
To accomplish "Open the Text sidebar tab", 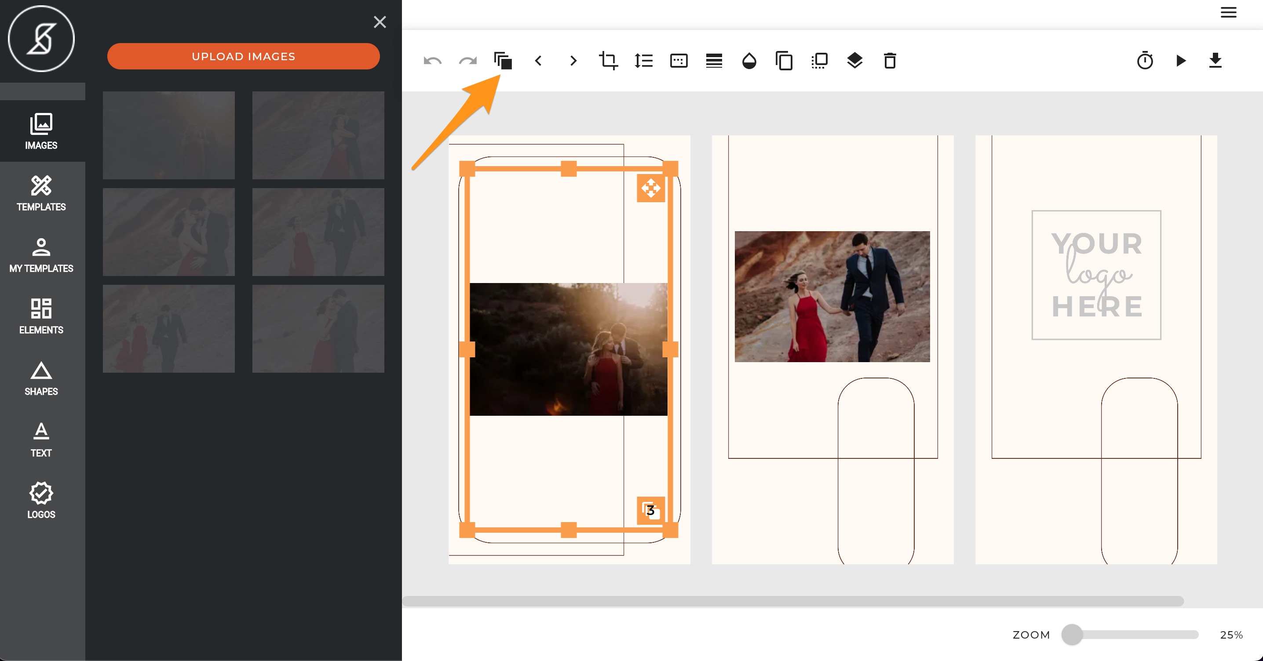I will tap(41, 439).
